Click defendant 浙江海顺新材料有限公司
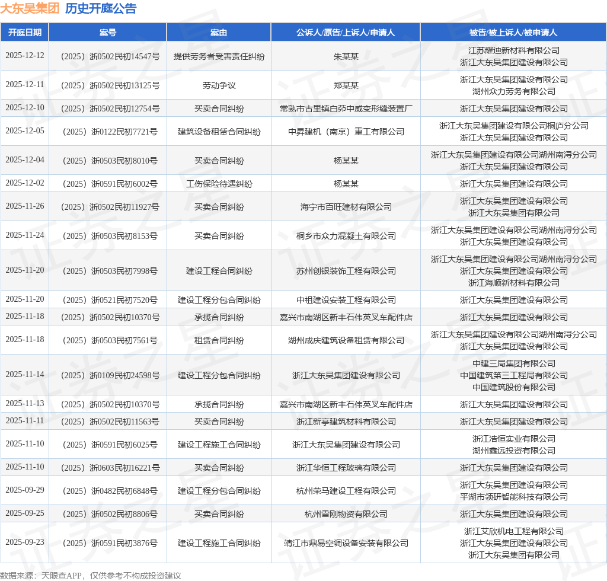Image resolution: width=607 pixels, height=581 pixels. click(x=513, y=283)
